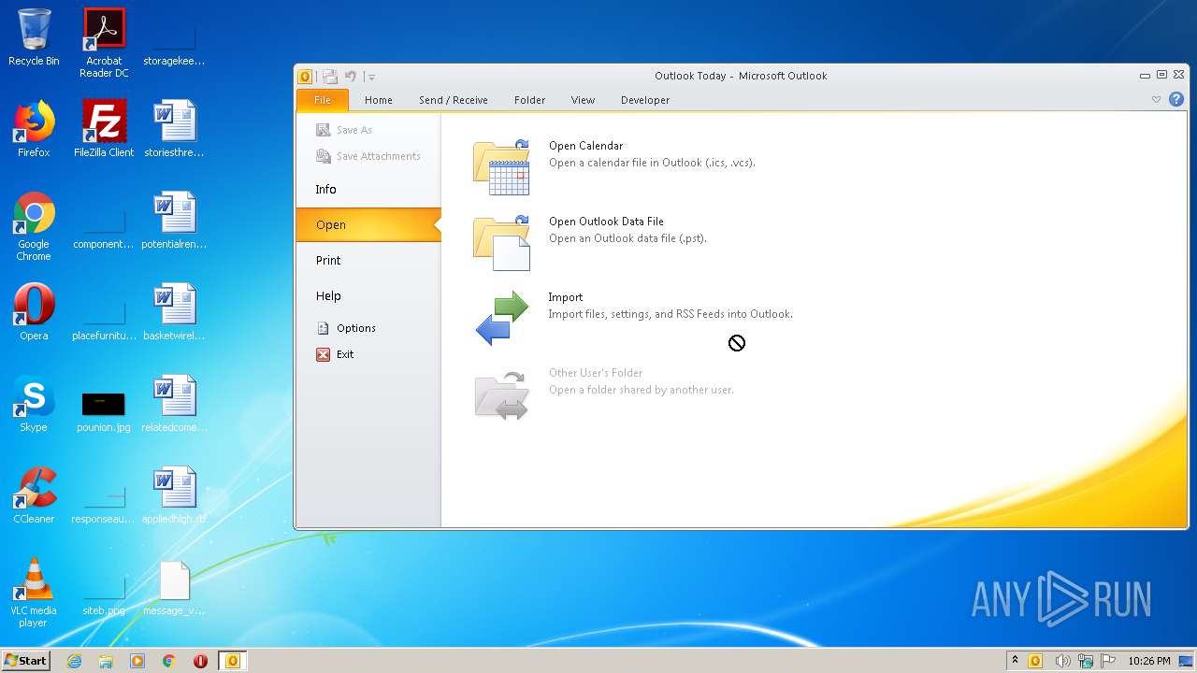Open Recycle Bin on the desktop

pos(34,37)
